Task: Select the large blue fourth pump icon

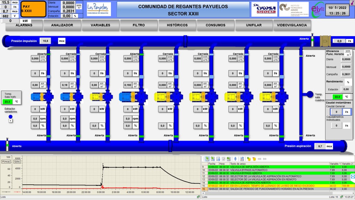Action: (133, 97)
